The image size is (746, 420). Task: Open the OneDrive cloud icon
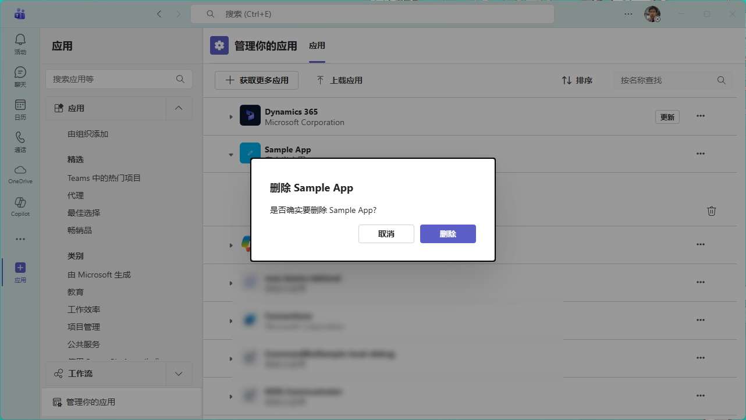tap(20, 174)
